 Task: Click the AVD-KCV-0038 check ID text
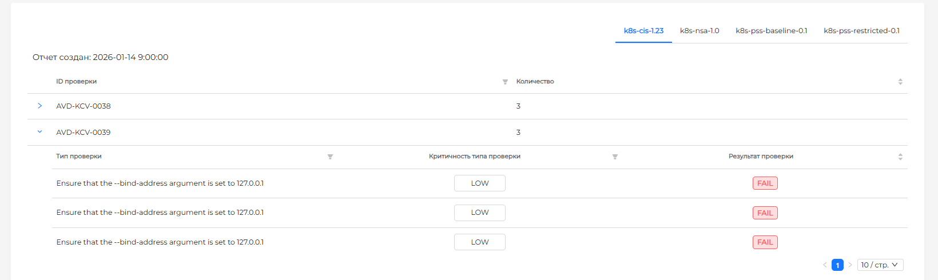click(84, 106)
